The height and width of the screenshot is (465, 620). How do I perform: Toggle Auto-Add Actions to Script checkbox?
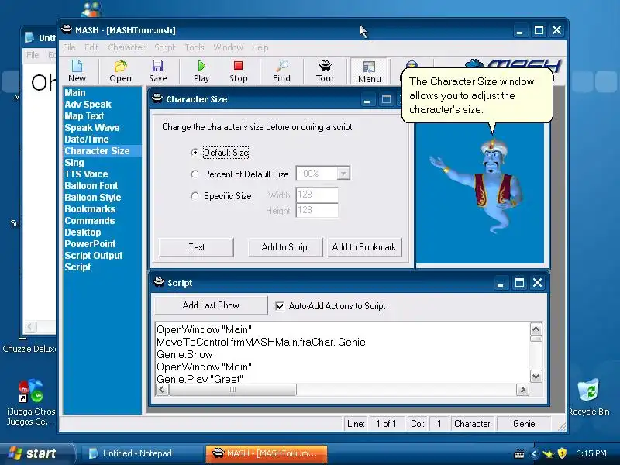(x=280, y=305)
